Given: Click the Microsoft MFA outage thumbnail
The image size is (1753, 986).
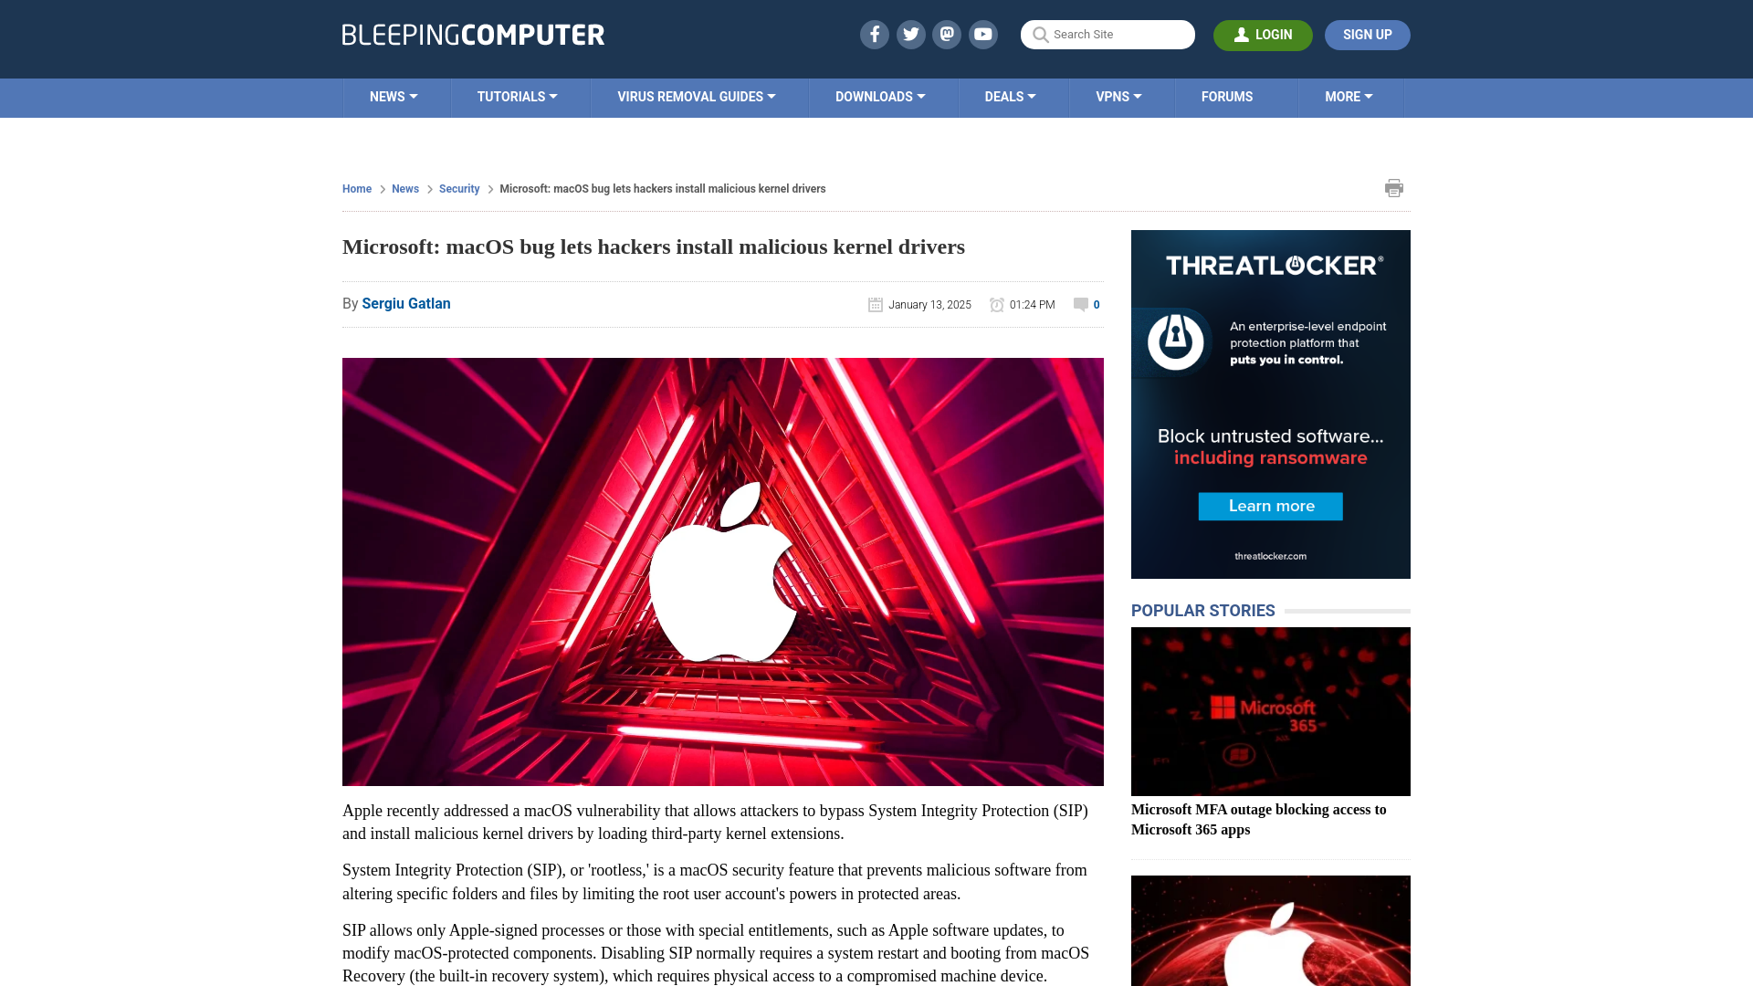Looking at the screenshot, I should [1270, 711].
